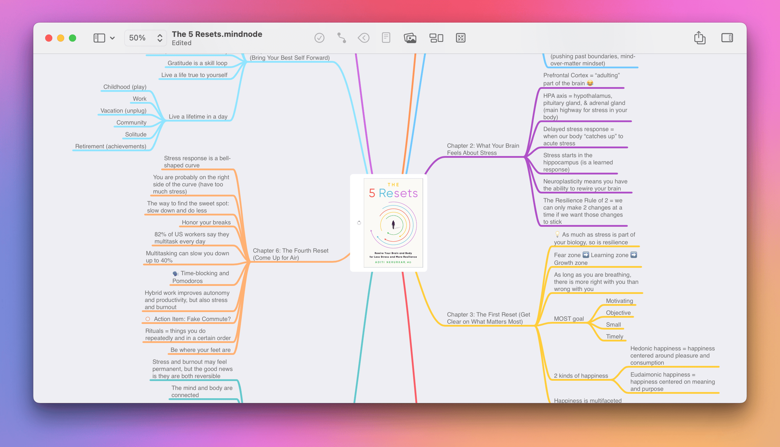Click the Hedonic happiness node
Viewport: 780px width, 447px height.
(x=672, y=355)
